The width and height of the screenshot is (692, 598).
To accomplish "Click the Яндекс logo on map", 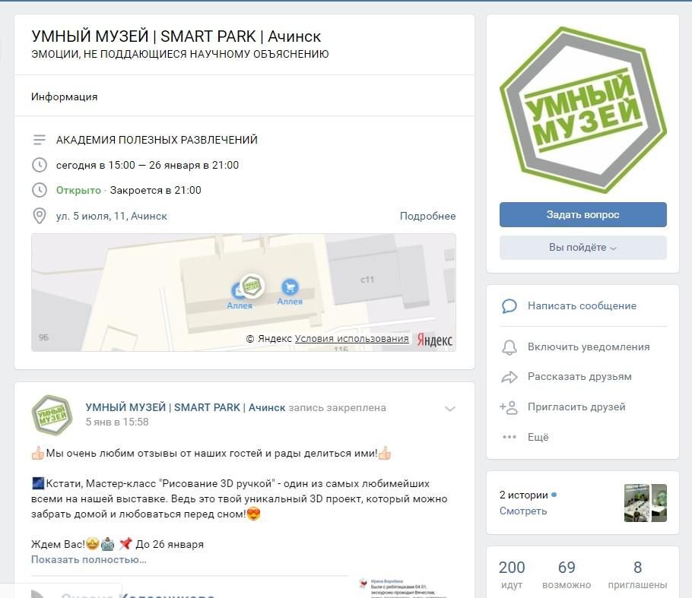I will pos(435,340).
